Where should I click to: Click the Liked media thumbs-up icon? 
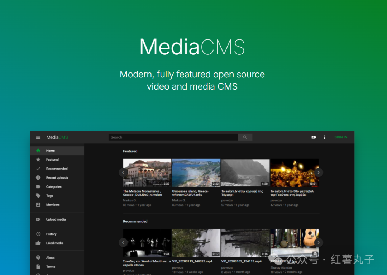(38, 243)
